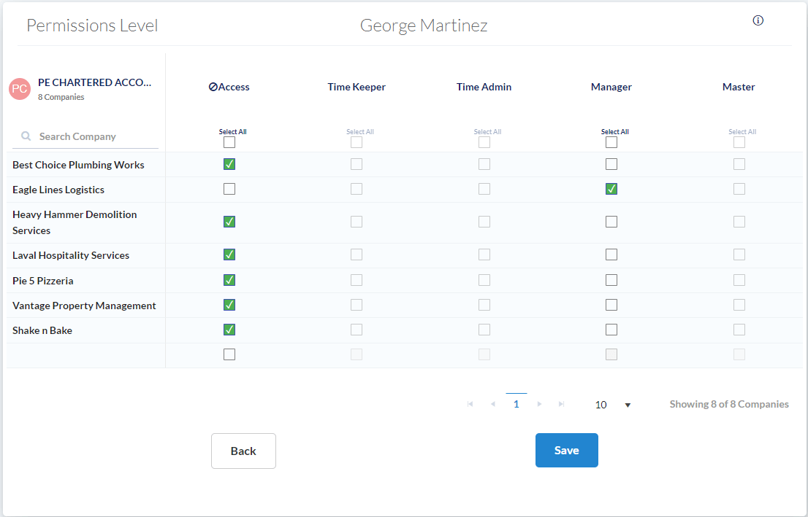Go to the last page arrow
808x517 pixels.
pos(561,404)
